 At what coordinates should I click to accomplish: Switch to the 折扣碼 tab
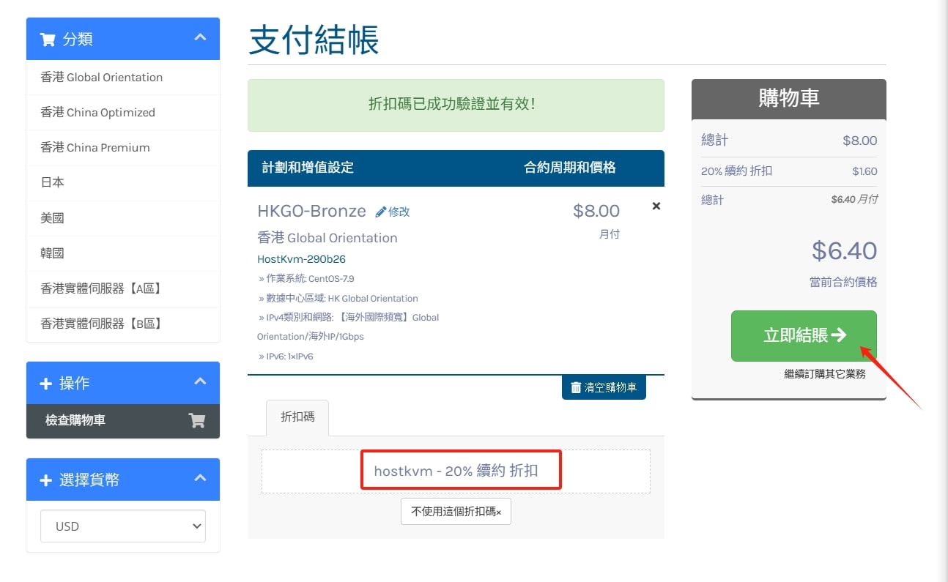(297, 417)
